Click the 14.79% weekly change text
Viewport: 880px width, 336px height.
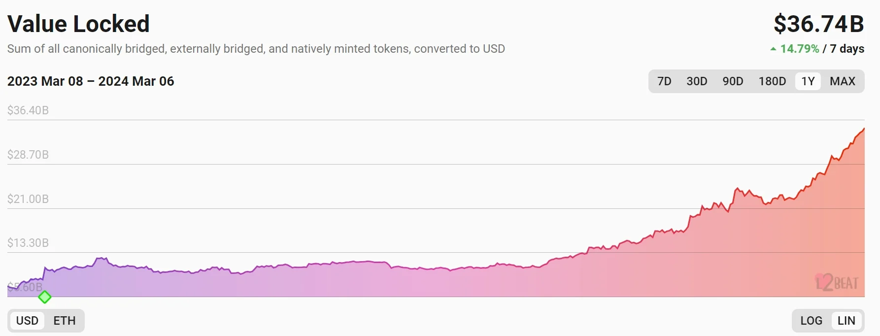[799, 49]
